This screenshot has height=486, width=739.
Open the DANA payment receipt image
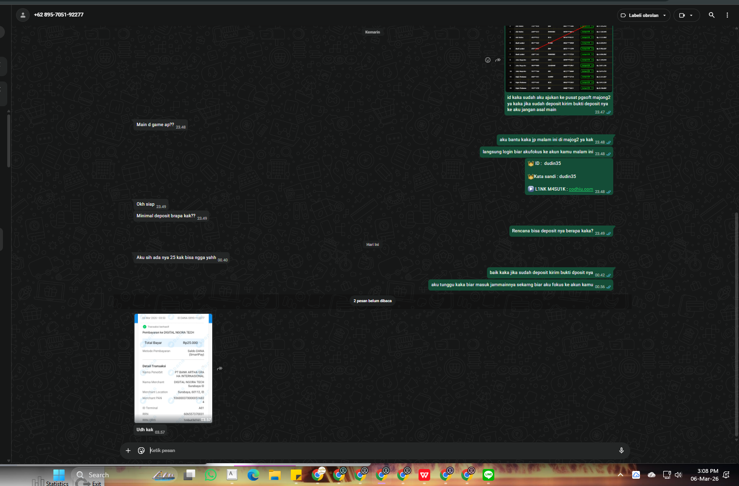(173, 368)
